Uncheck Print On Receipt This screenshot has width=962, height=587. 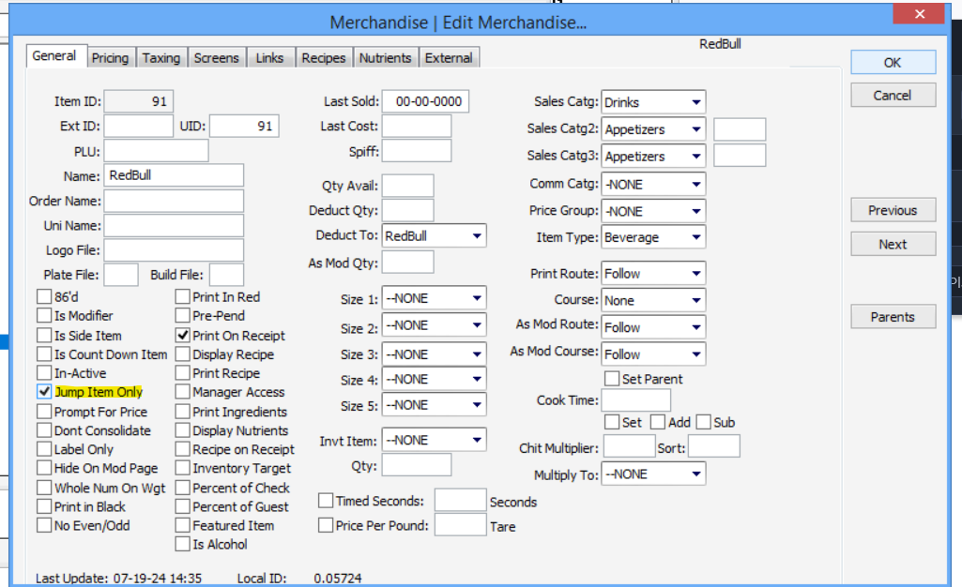click(x=182, y=336)
